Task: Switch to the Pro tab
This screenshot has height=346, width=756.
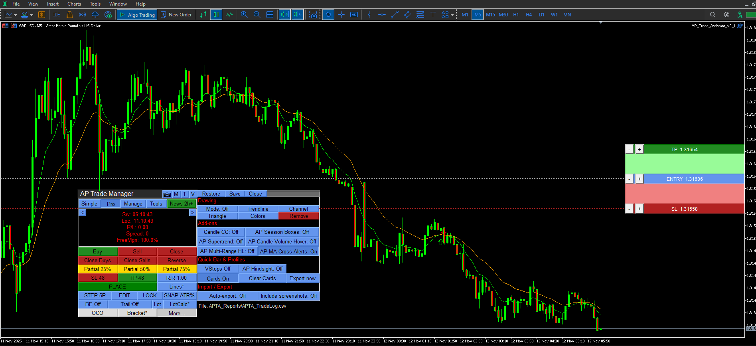Action: (111, 204)
